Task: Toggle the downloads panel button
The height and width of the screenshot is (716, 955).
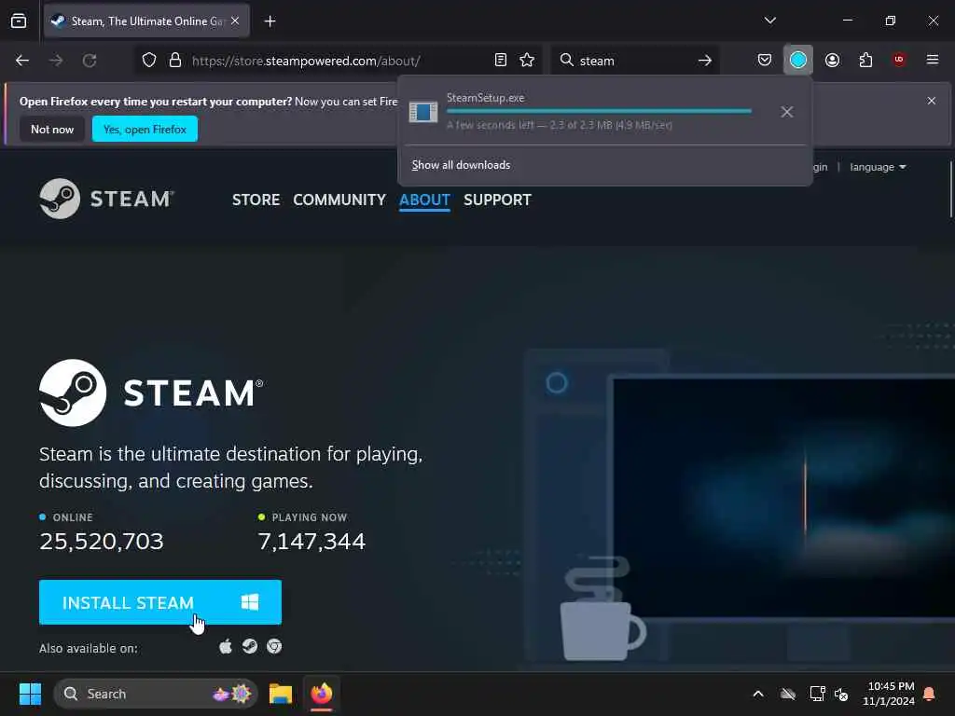Action: (x=798, y=60)
